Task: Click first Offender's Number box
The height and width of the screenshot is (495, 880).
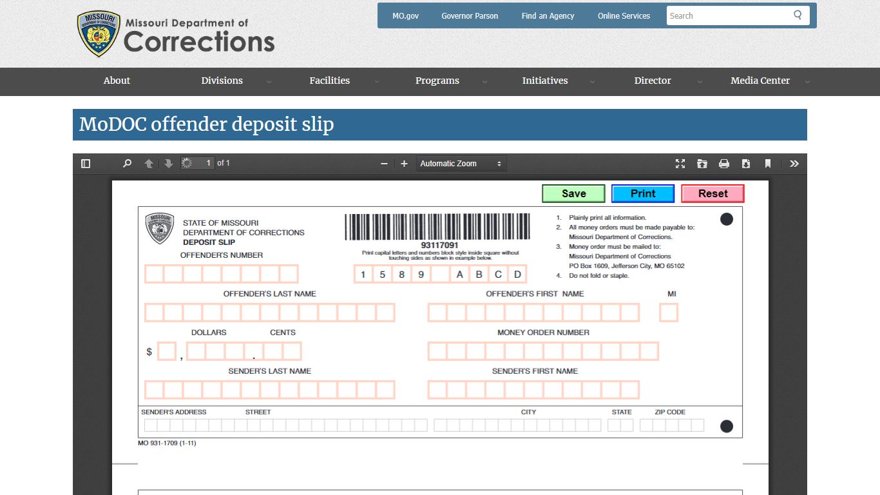Action: 154,274
